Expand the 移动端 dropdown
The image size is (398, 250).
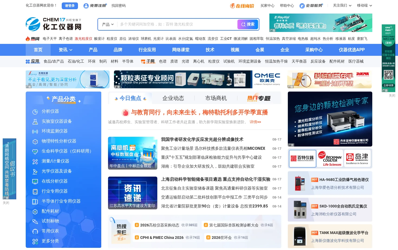pos(364,5)
